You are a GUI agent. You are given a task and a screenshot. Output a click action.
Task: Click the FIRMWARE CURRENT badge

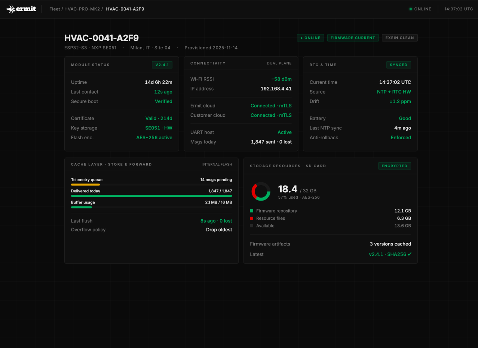click(x=353, y=38)
